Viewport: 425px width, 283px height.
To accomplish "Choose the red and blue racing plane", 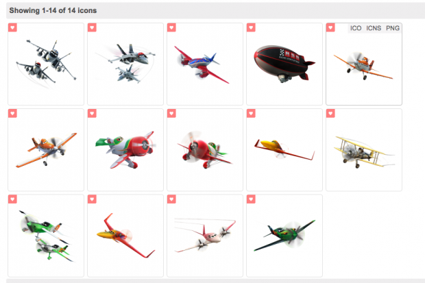I will tap(205, 64).
